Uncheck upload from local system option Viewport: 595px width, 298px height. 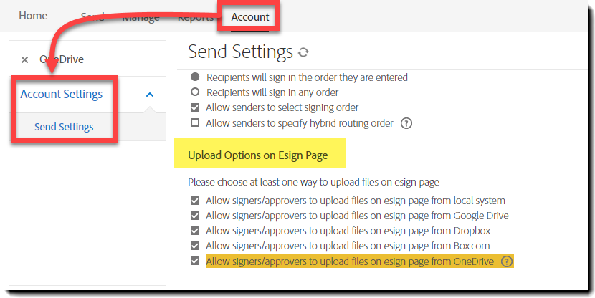click(194, 201)
